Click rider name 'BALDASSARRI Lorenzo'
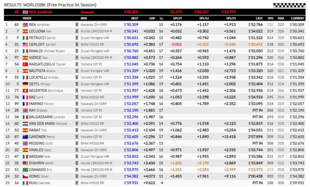The image size is (310, 187). [x=47, y=117]
